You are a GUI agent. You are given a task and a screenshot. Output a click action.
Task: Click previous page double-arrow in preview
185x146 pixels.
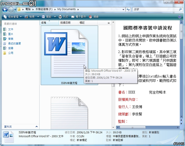pos(181,120)
